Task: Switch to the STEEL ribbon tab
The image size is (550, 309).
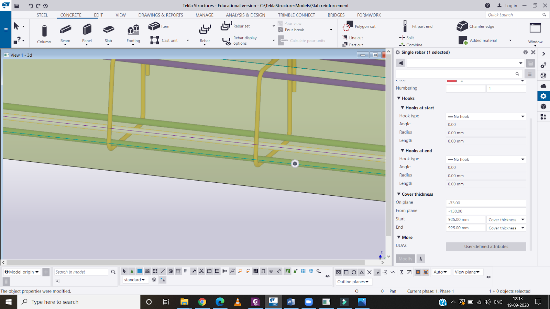Action: pos(42,15)
